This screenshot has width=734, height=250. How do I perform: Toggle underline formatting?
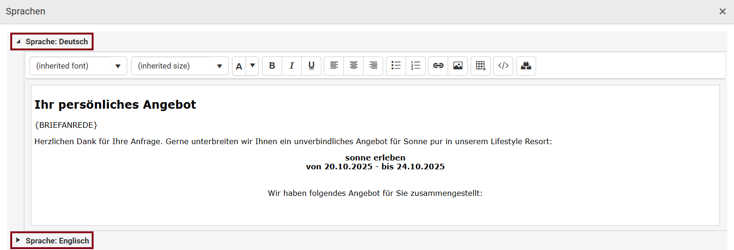pyautogui.click(x=311, y=66)
